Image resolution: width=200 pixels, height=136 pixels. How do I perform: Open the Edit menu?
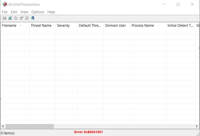[x=14, y=12]
